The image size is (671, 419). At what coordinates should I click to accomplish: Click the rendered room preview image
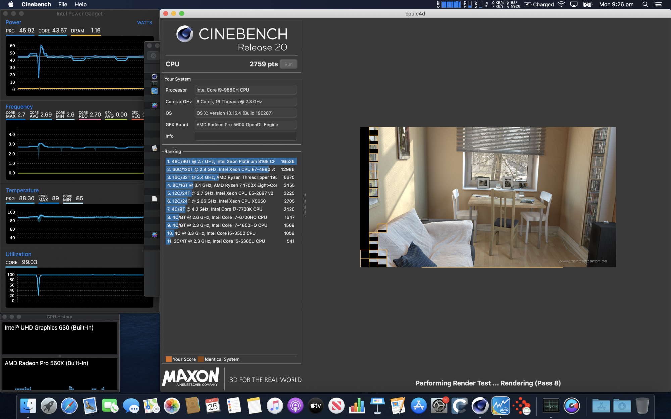[488, 197]
